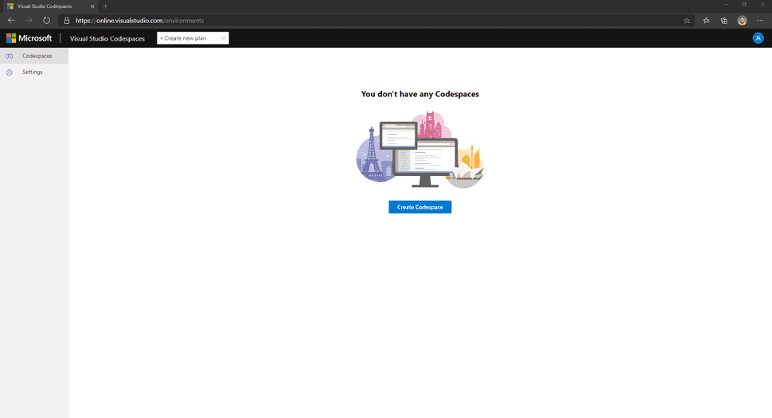Click the address bar URL

click(x=139, y=21)
